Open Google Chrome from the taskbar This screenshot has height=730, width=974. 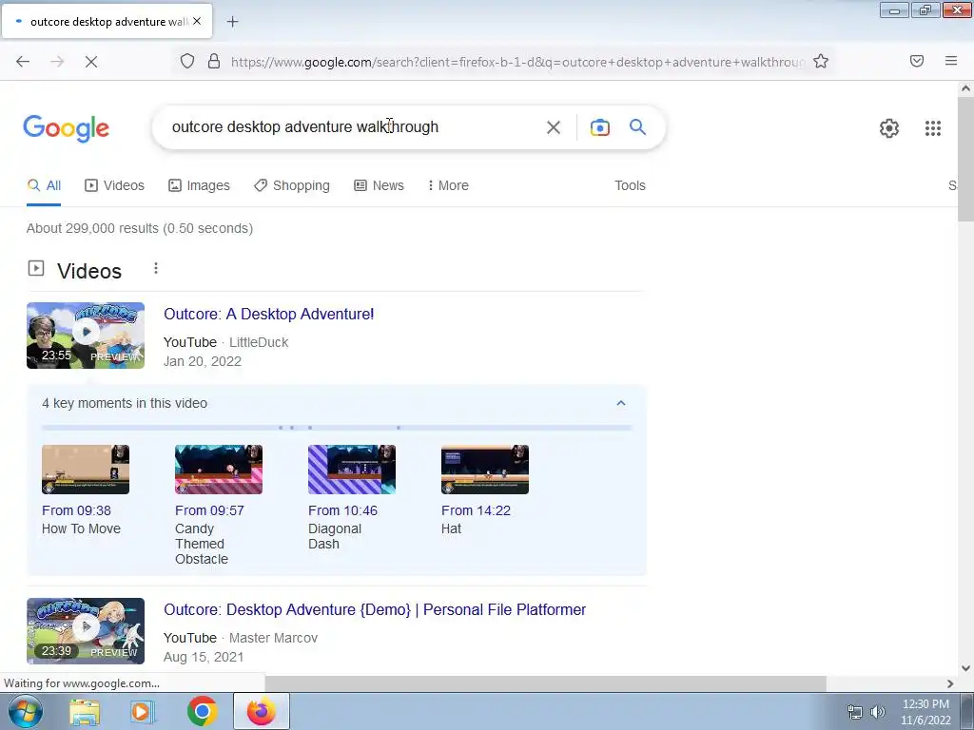[202, 711]
